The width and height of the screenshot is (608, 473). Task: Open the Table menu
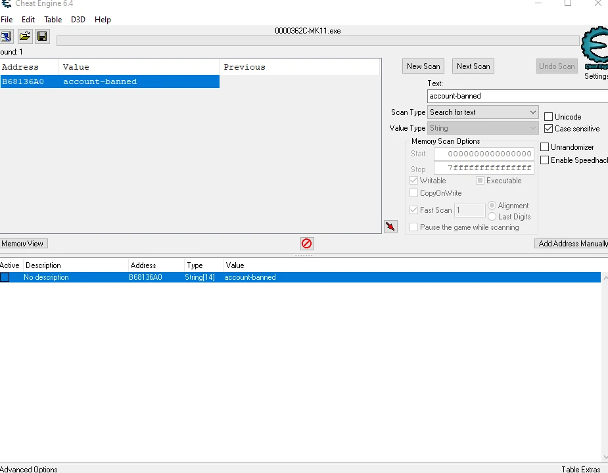[x=53, y=20]
